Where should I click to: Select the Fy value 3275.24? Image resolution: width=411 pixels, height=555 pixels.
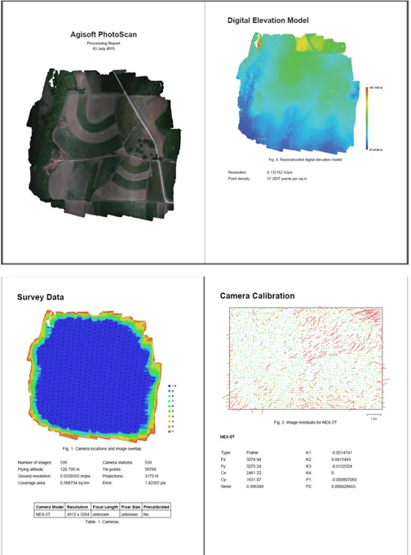point(254,466)
